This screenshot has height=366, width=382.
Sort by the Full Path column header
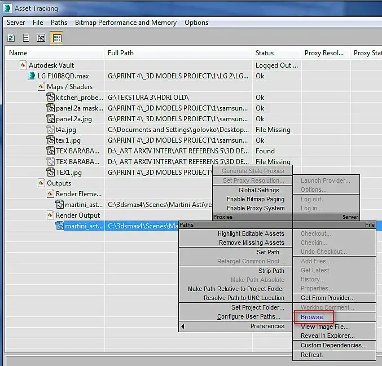point(178,53)
